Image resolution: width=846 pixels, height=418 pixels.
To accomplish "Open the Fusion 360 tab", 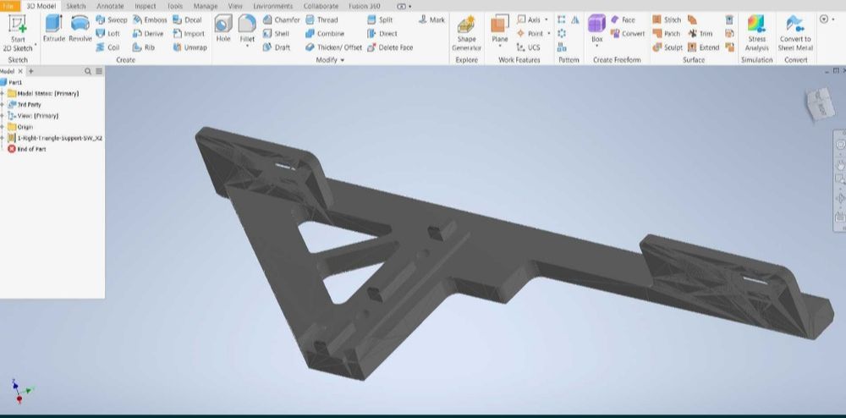I will (364, 6).
